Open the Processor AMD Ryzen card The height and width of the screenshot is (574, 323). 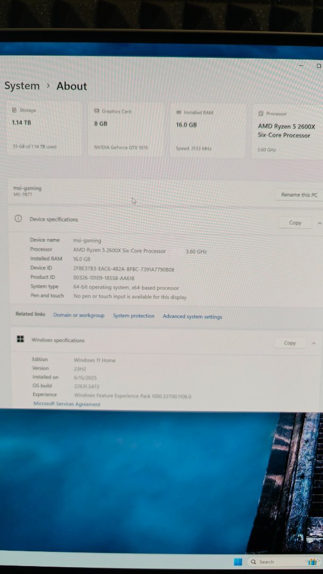(287, 132)
